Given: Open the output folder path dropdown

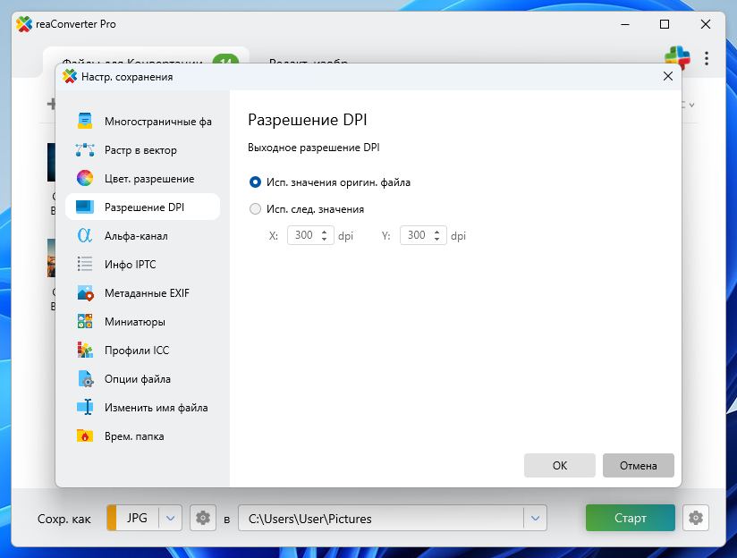Looking at the screenshot, I should [535, 518].
